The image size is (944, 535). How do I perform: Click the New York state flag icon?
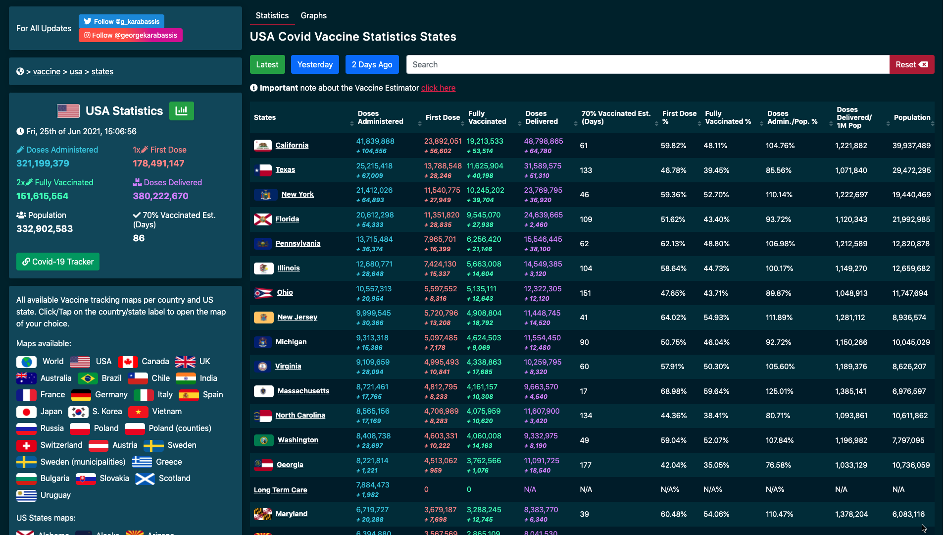point(266,195)
